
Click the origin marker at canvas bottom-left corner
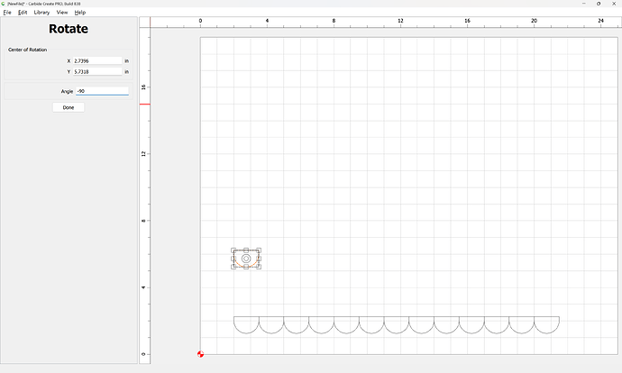[200, 354]
